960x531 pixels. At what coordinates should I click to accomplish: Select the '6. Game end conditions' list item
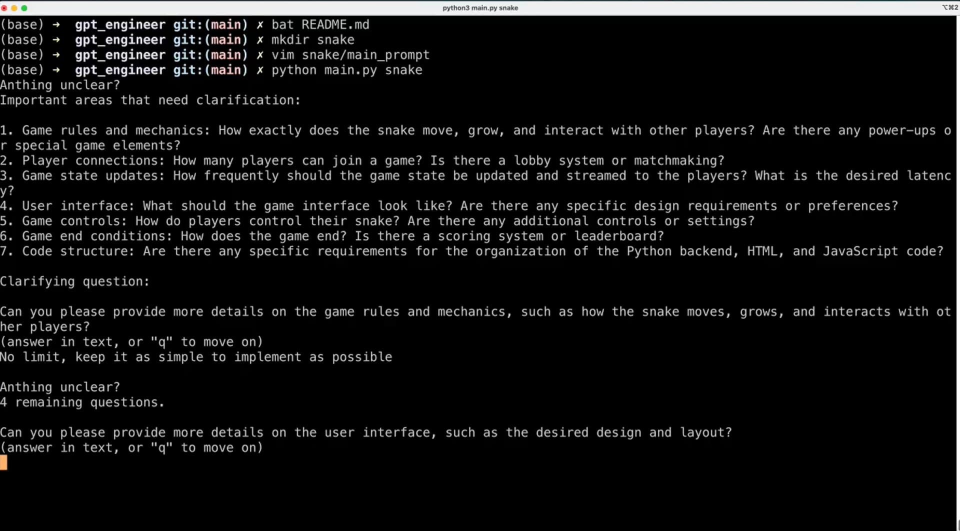(x=332, y=236)
